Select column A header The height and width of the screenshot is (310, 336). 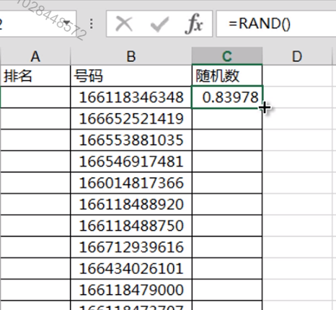[35, 56]
